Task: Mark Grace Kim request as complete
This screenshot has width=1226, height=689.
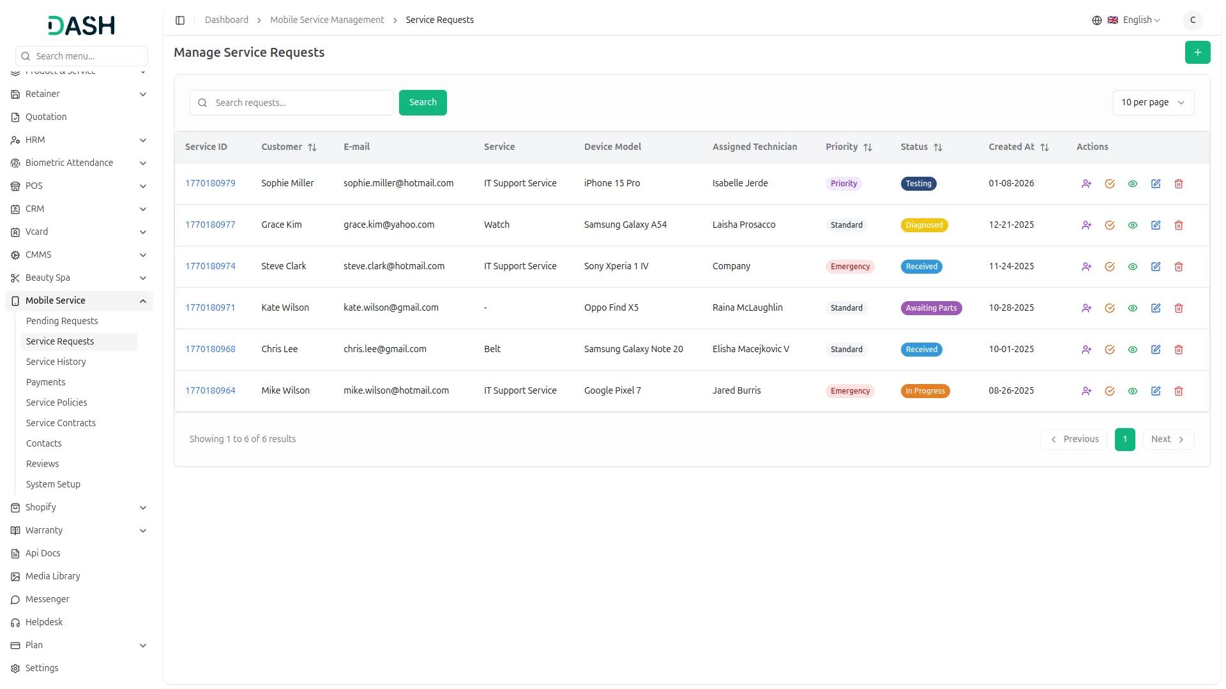Action: (x=1109, y=225)
